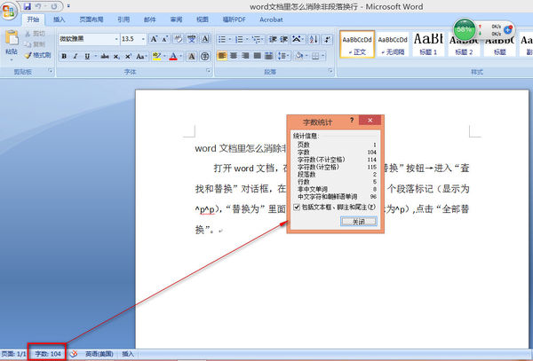Apply bullet list

tap(224, 39)
